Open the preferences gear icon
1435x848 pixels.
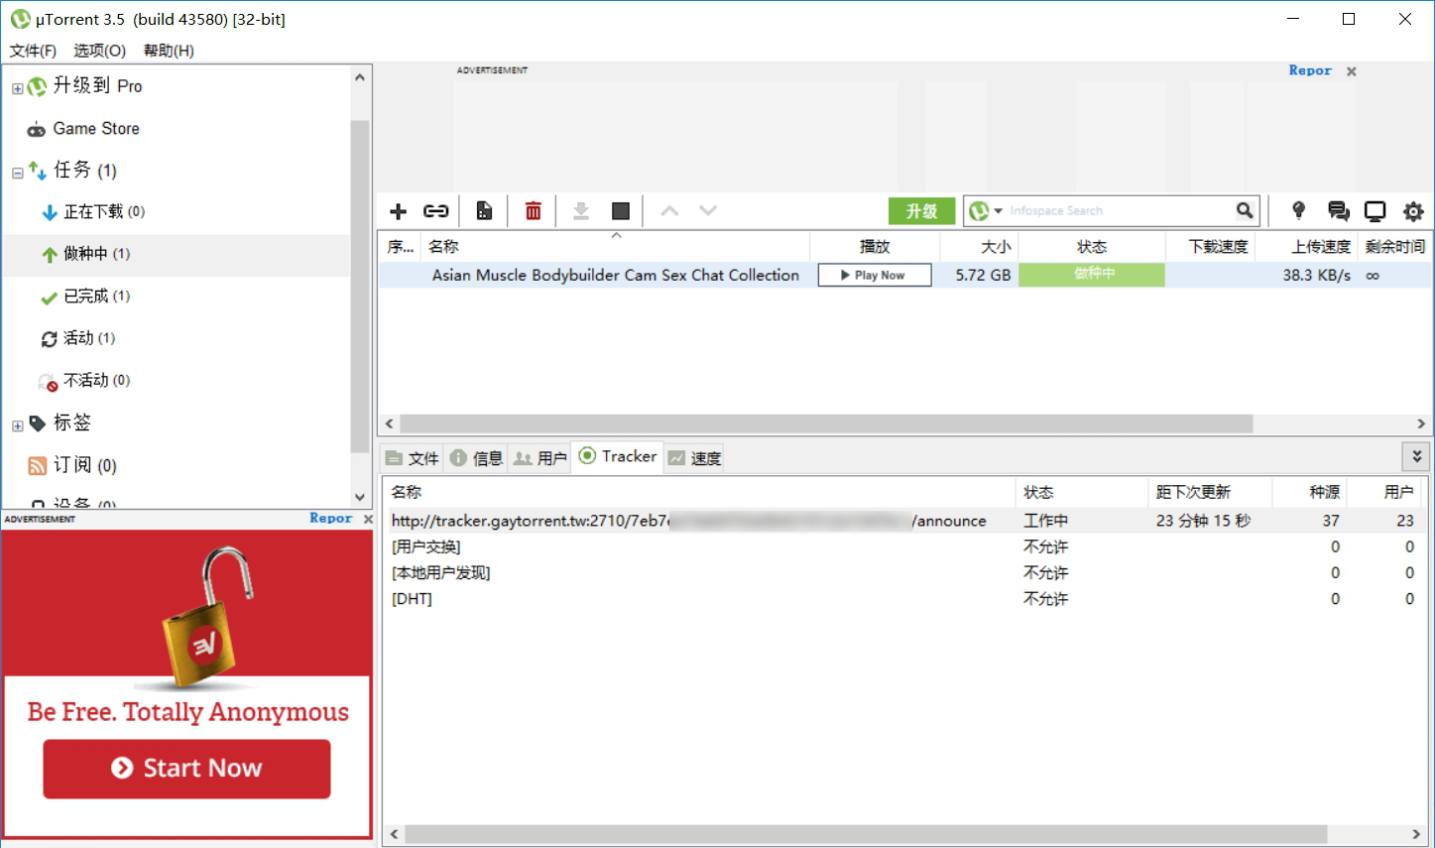[1413, 211]
